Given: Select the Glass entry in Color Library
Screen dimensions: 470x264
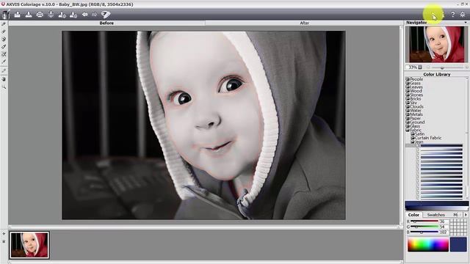Looking at the screenshot, I should (x=415, y=126).
